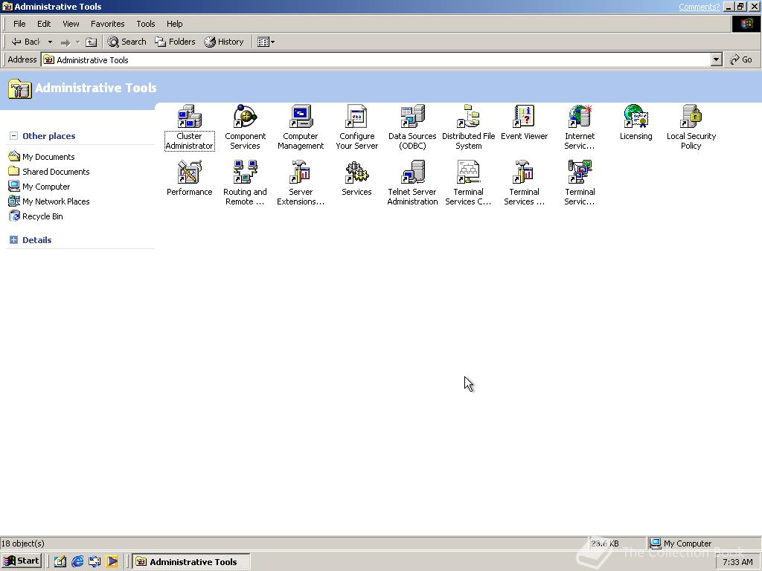Click Administrative Tools taskbar button
Image resolution: width=762 pixels, height=571 pixels.
tap(191, 562)
